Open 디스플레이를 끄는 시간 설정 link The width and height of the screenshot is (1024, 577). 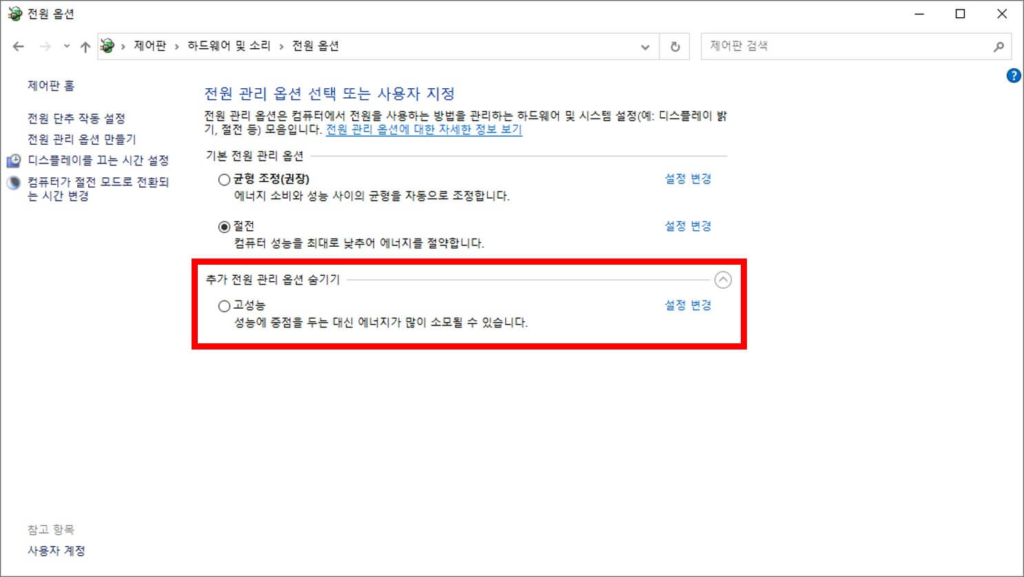click(x=99, y=161)
